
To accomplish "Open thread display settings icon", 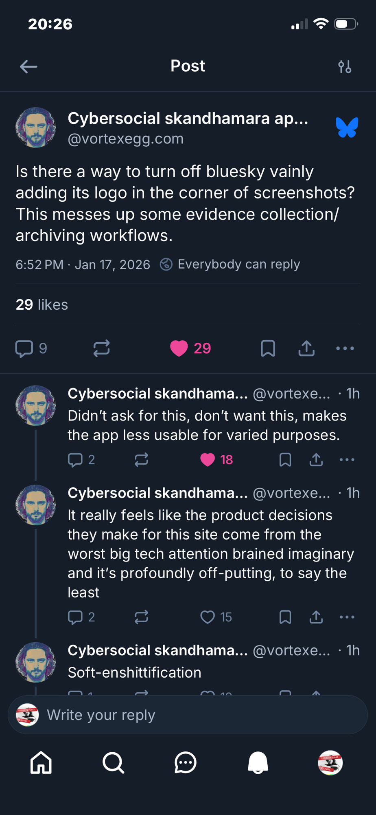I will [x=345, y=66].
